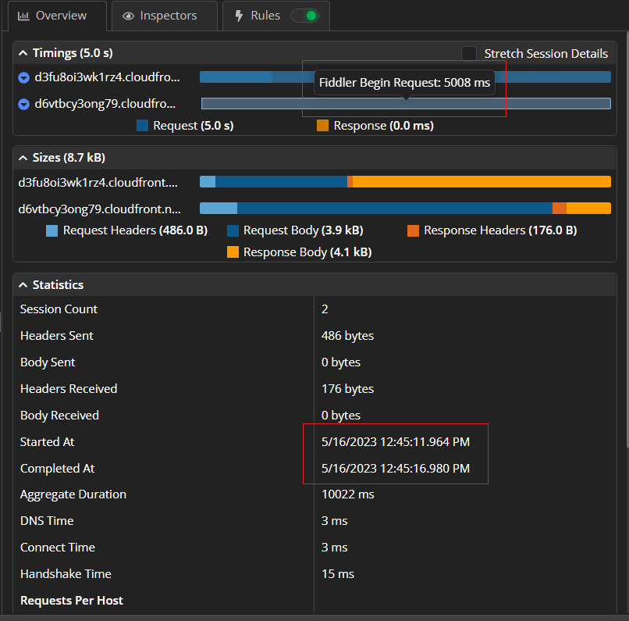
Task: Click the Request Body legend swatch
Action: [233, 230]
